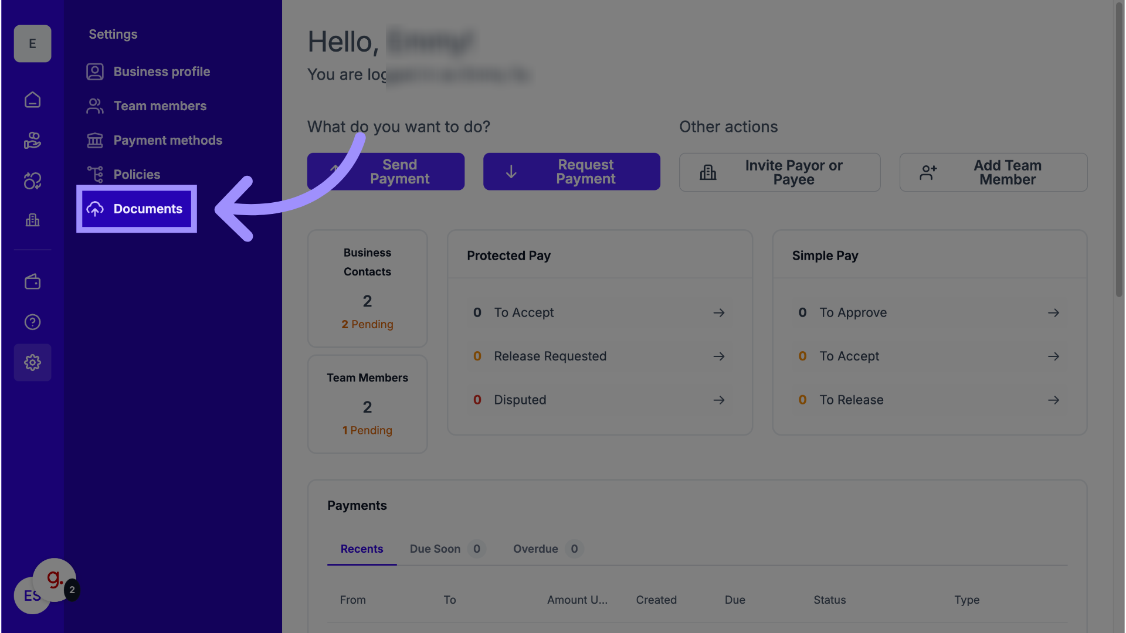Screen dimensions: 1126x633
Task: Switch to the Overdue tab
Action: click(x=535, y=549)
